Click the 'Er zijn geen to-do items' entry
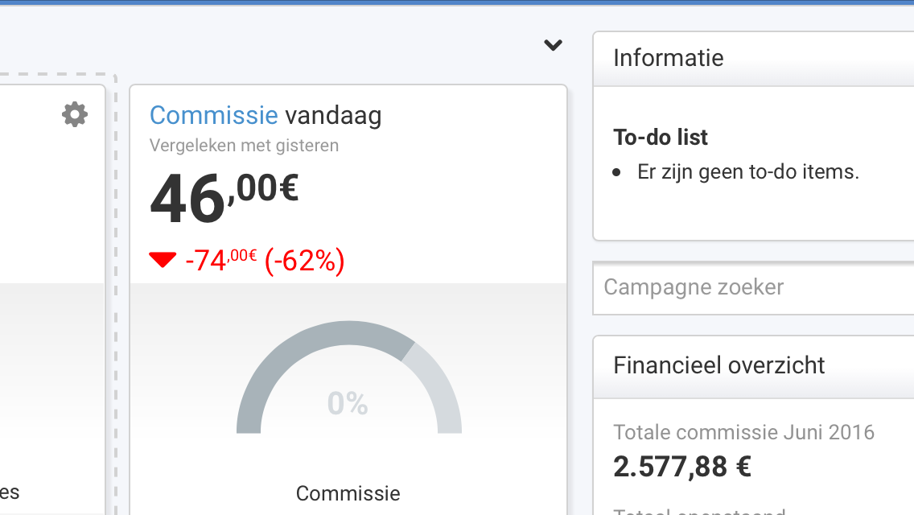Image resolution: width=914 pixels, height=515 pixels. tap(748, 172)
